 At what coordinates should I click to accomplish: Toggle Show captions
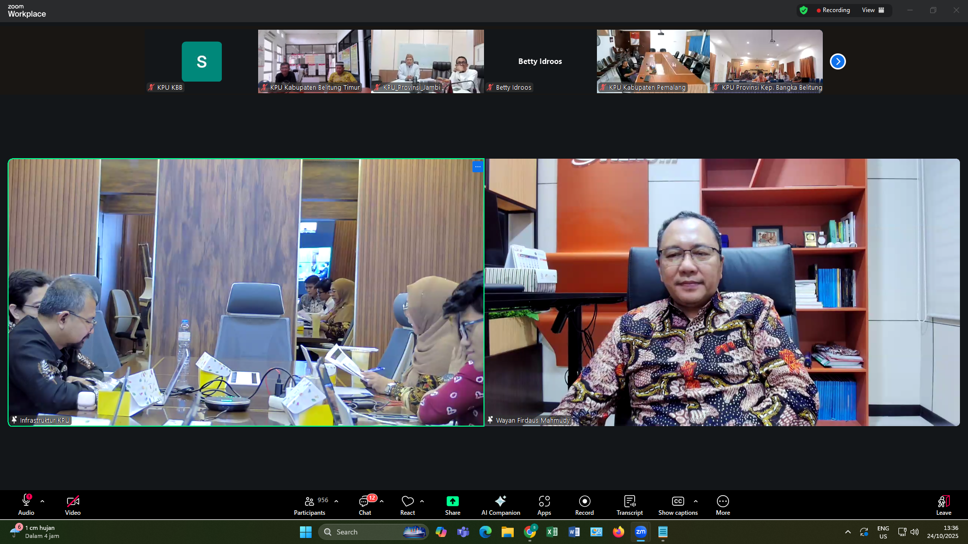point(678,505)
